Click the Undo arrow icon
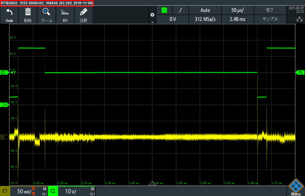The width and height of the screenshot is (305, 196). pyautogui.click(x=9, y=14)
